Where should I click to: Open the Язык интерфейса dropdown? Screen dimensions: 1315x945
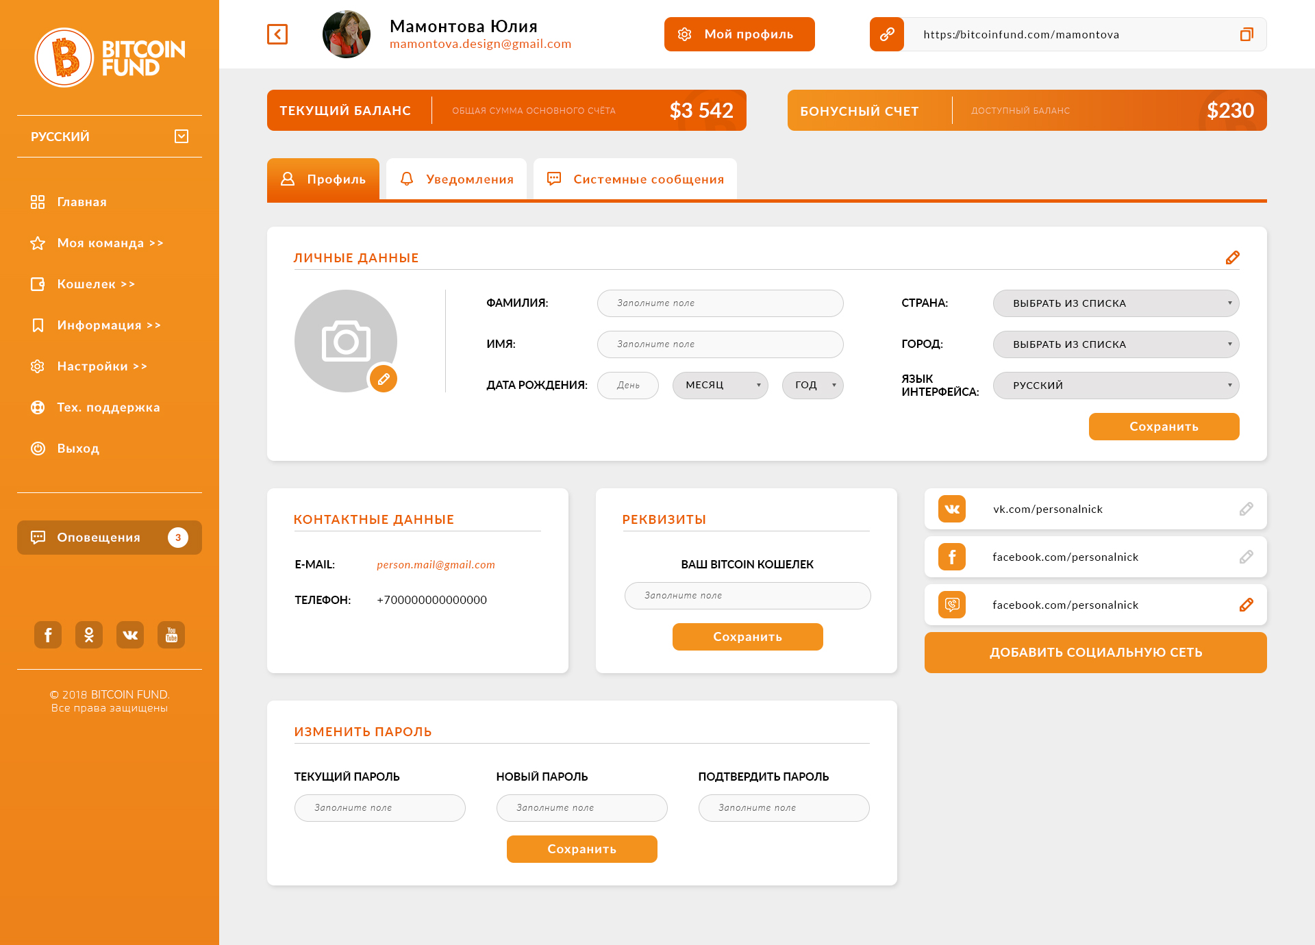point(1116,386)
